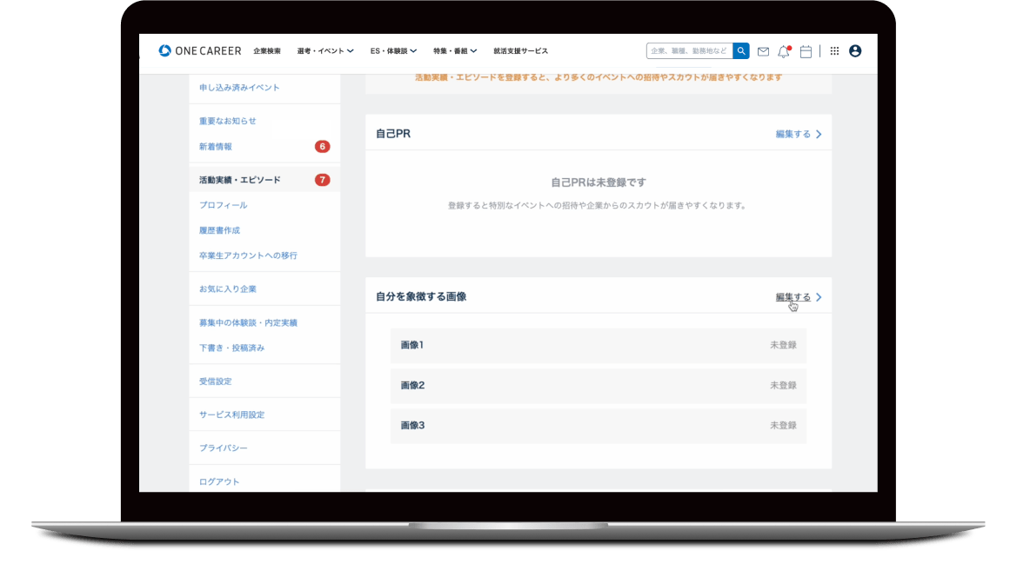1010x584 pixels.
Task: Select 新着情報 in the sidebar
Action: 216,147
